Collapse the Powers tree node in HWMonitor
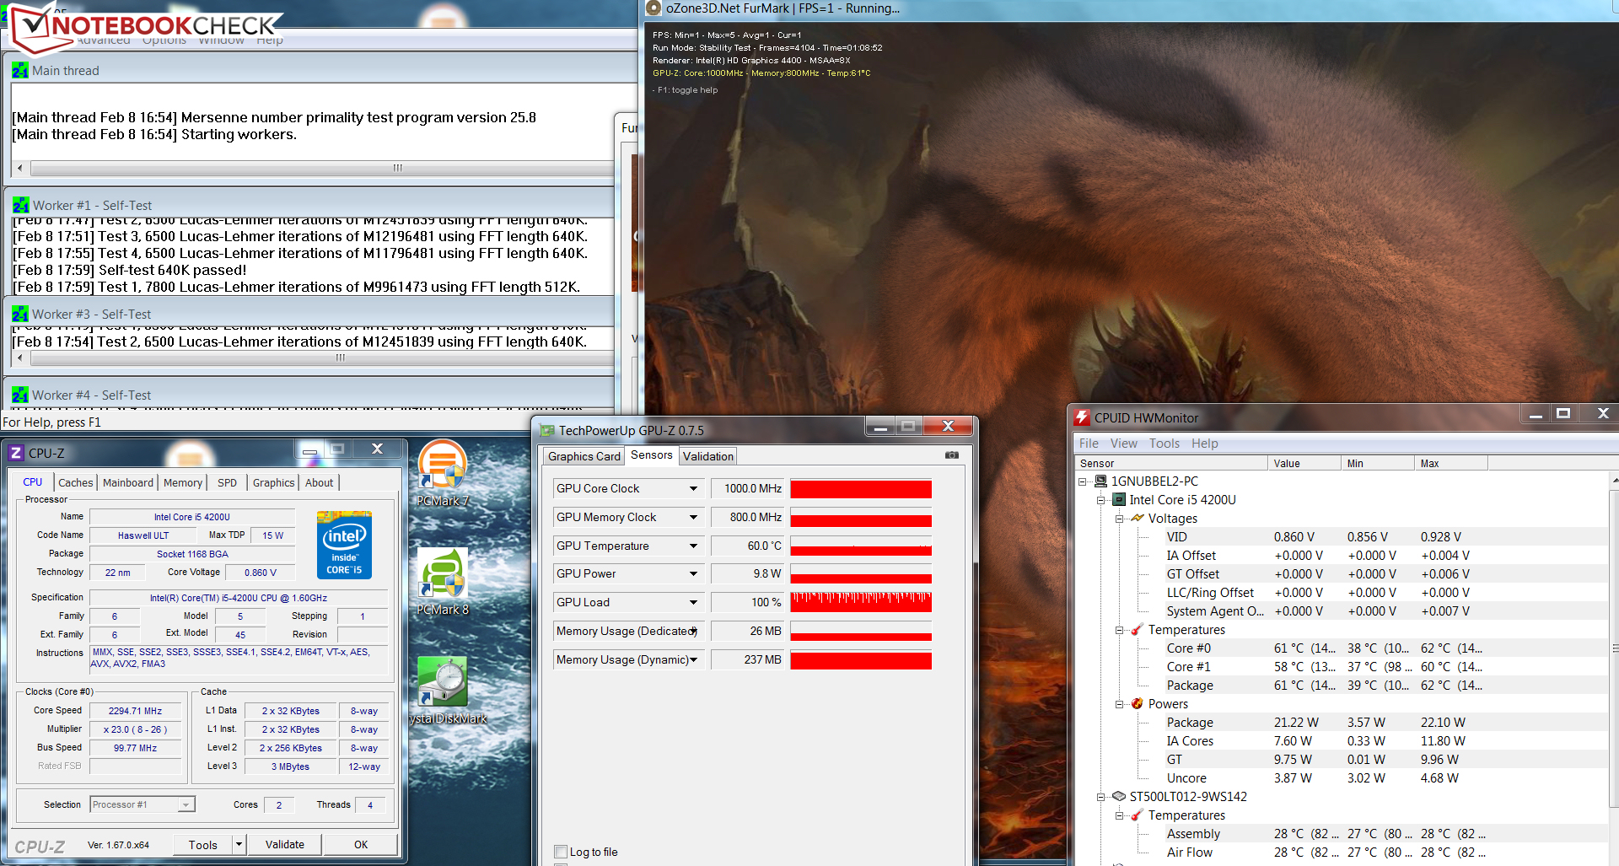Screen dimensions: 1619x866 pyautogui.click(x=1119, y=704)
